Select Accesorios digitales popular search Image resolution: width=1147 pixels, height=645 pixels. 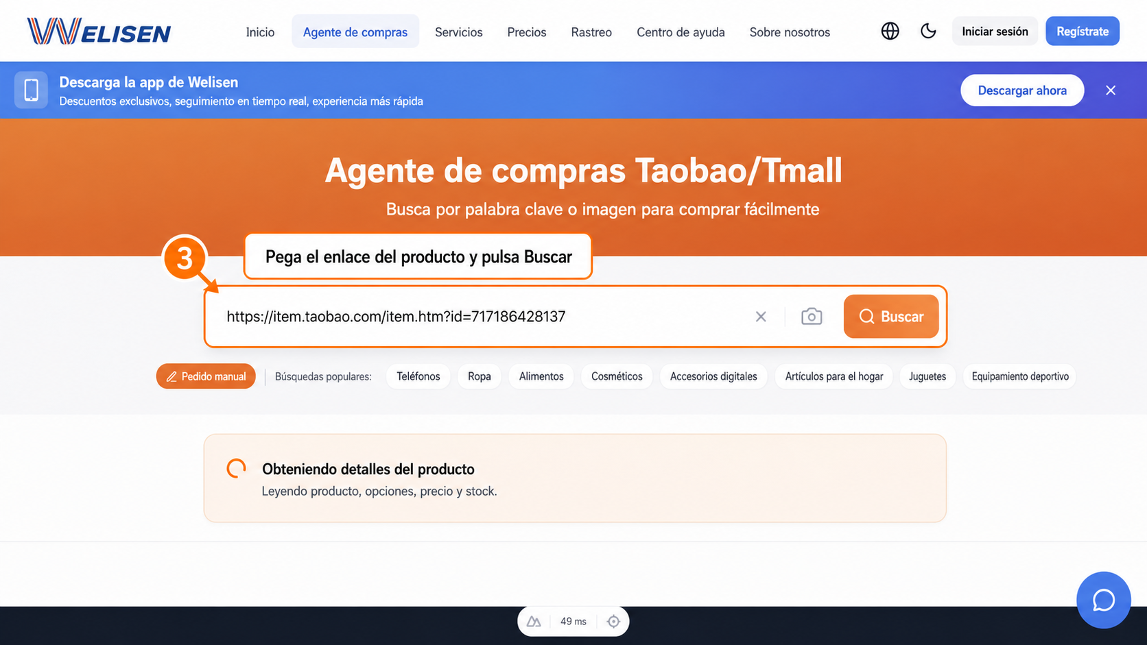(x=713, y=376)
